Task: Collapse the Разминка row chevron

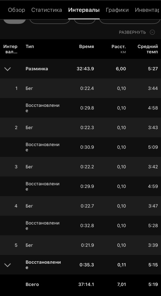Action: tap(8, 69)
